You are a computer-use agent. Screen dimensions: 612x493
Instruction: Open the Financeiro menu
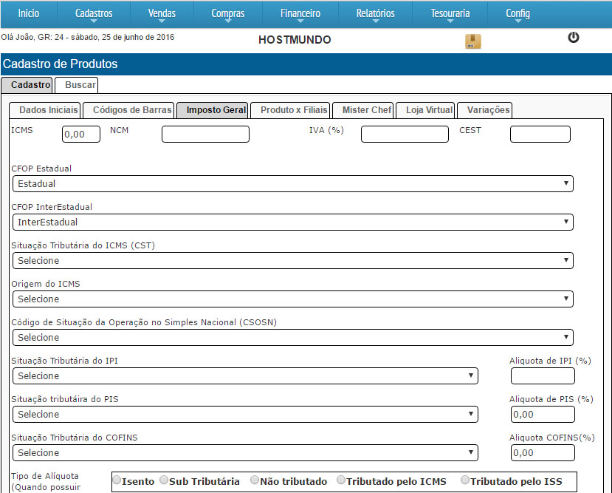300,13
